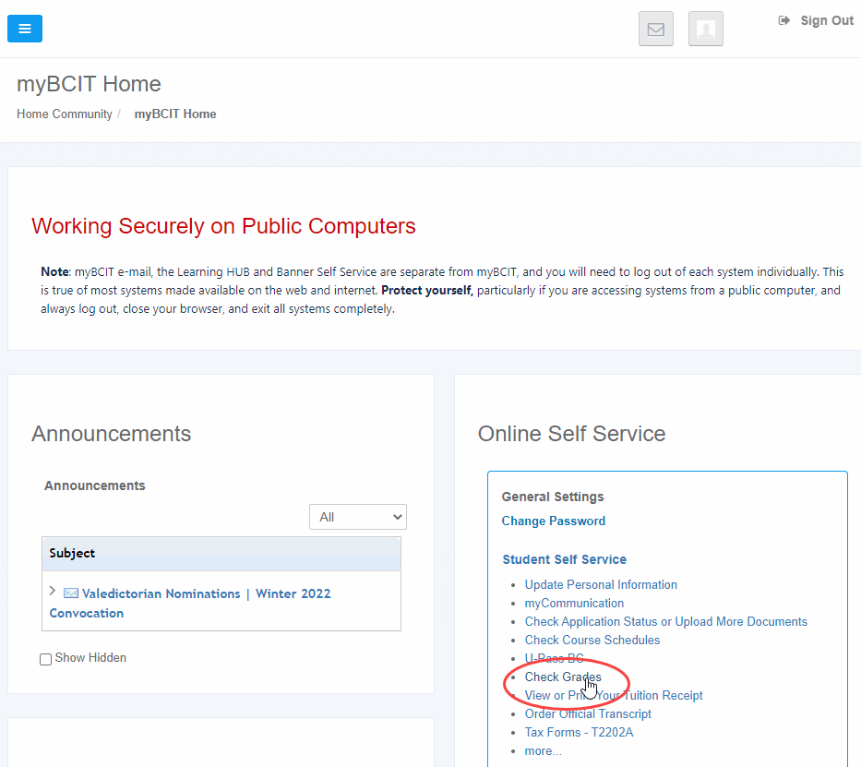The image size is (861, 767).
Task: Open the profile avatar icon
Action: pos(705,29)
